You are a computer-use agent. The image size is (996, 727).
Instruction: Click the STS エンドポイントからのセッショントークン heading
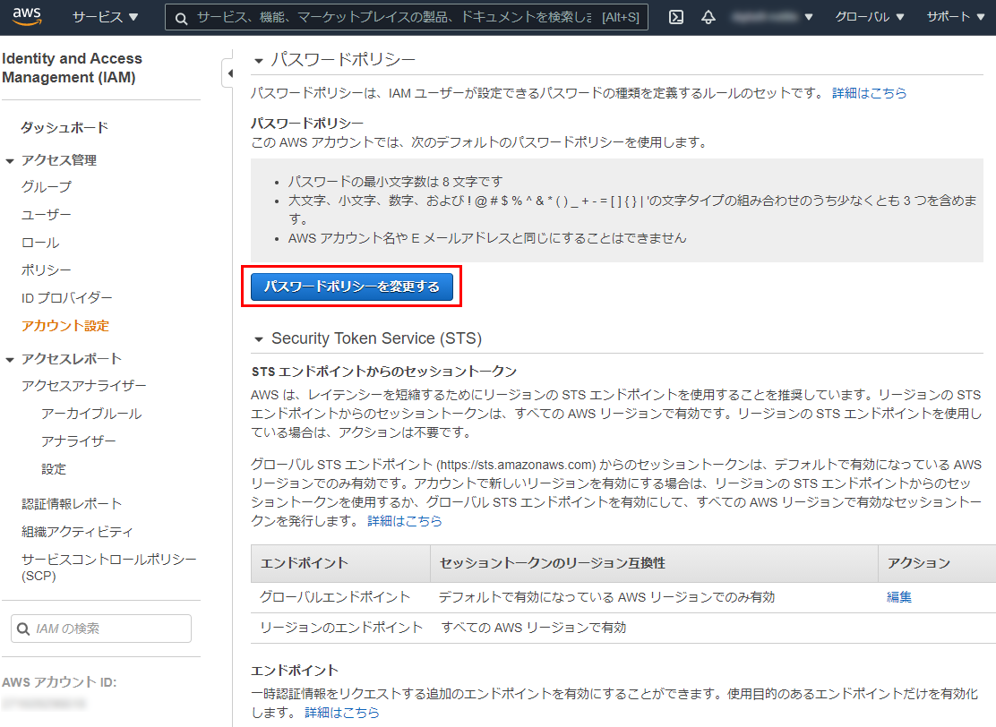click(383, 372)
